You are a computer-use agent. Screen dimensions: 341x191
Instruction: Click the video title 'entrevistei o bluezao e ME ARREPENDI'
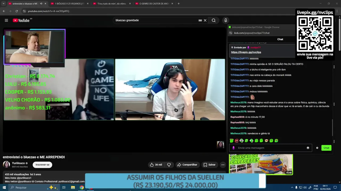34,157
